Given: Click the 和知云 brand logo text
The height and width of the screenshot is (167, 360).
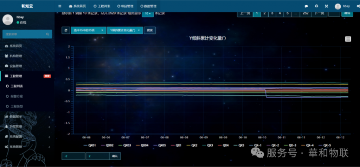Looking at the screenshot, I should pyautogui.click(x=27, y=6).
